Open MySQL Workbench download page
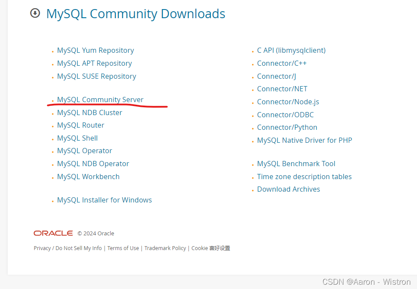Image resolution: width=417 pixels, height=289 pixels. (x=88, y=177)
